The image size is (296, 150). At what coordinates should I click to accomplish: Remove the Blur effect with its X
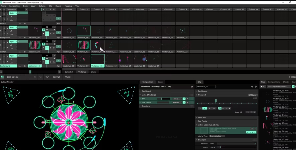click(x=188, y=99)
